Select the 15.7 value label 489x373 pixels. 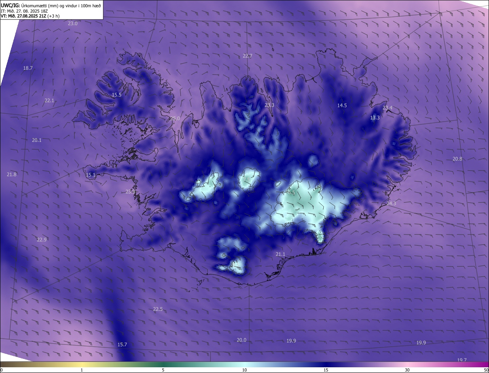coord(122,345)
